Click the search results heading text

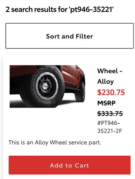(x=60, y=10)
